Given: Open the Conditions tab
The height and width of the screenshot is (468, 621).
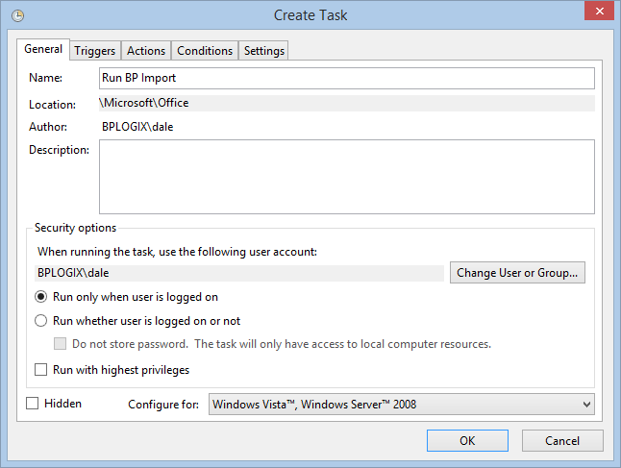Looking at the screenshot, I should (x=205, y=51).
